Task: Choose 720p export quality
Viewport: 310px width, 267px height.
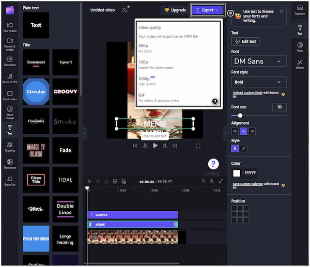Action: coord(178,65)
